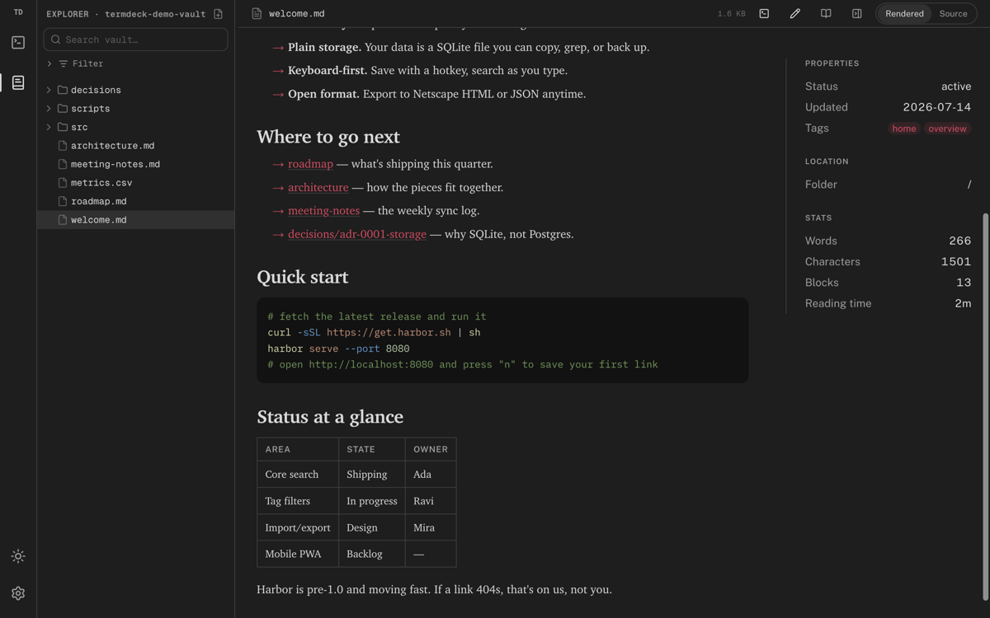Viewport: 990px width, 618px height.
Task: Follow the roadmap link
Action: tap(310, 164)
